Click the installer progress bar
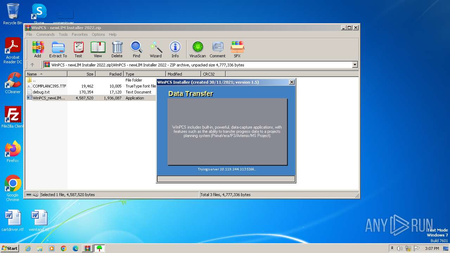The image size is (450, 253). click(x=226, y=179)
